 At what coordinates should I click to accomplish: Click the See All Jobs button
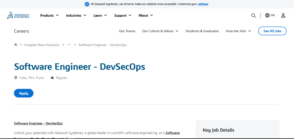(x=272, y=31)
